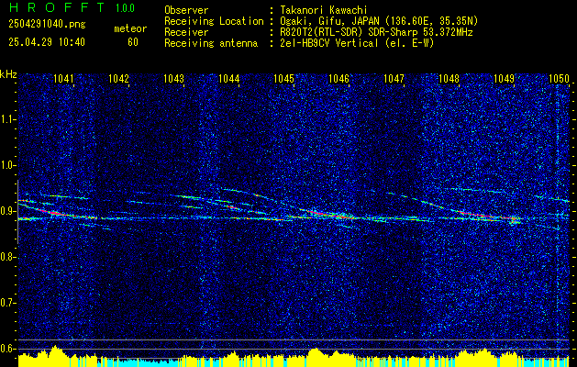The width and height of the screenshot is (577, 367).
Task: Click the Ogaki, Gifu, JAPAN location text
Action: (379, 21)
